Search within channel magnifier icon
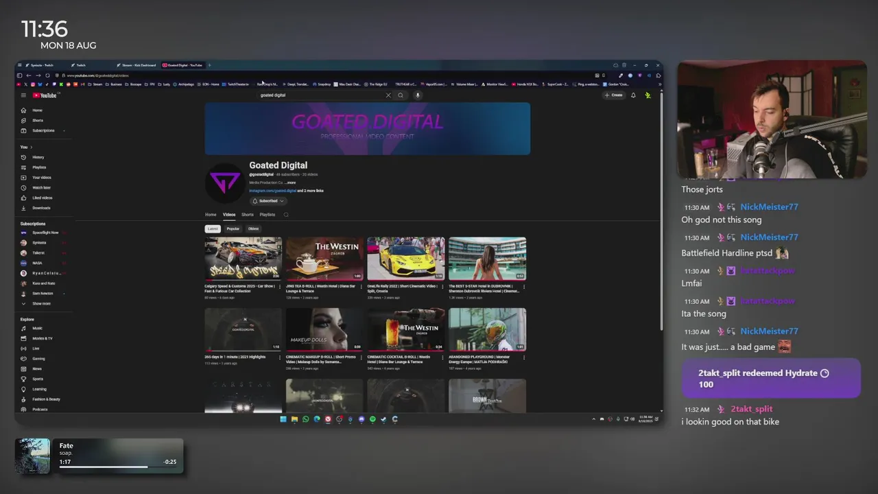Image resolution: width=878 pixels, height=494 pixels. pyautogui.click(x=286, y=215)
